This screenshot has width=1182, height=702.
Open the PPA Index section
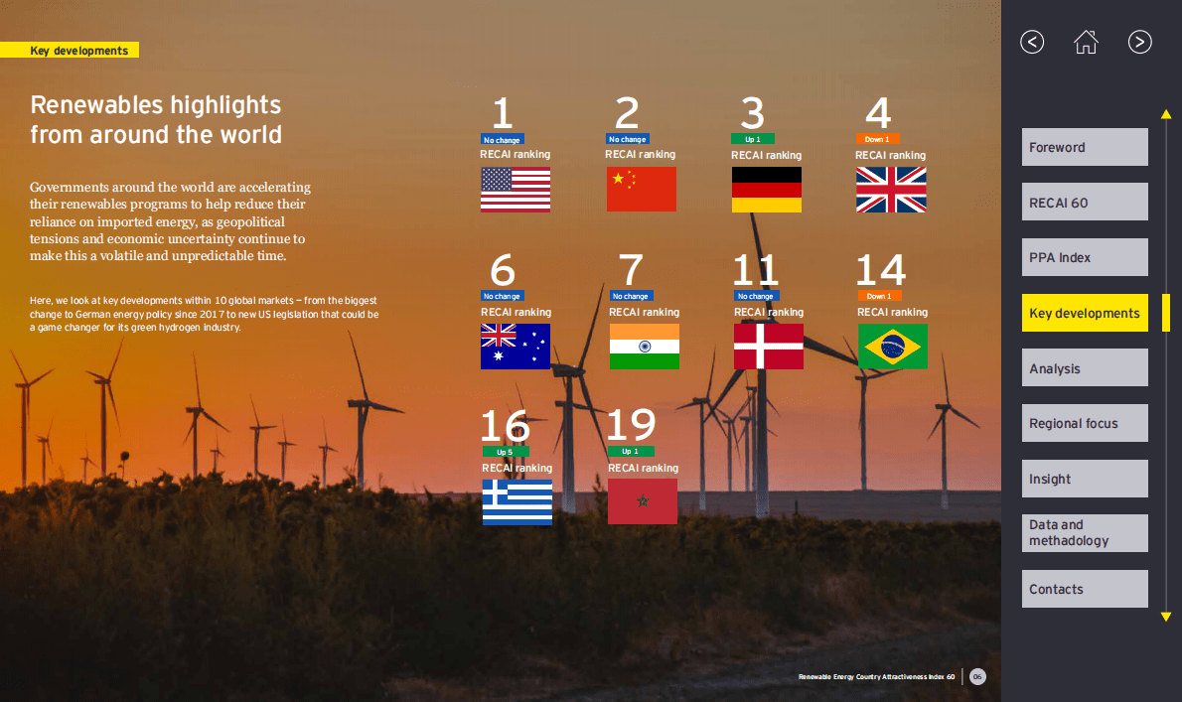[1084, 257]
